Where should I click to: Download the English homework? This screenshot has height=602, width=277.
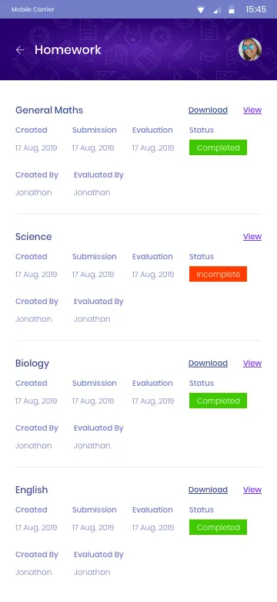tap(208, 490)
